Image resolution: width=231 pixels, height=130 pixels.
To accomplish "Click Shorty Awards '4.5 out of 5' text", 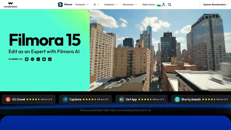I will [x=222, y=99].
